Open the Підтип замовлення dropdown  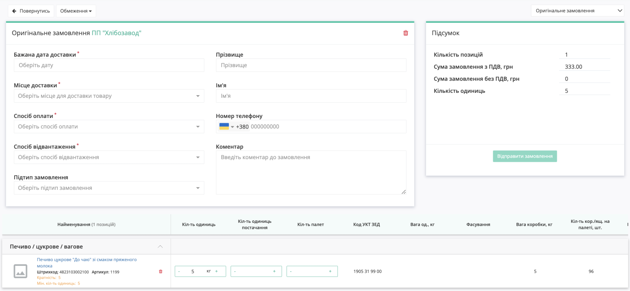(109, 188)
